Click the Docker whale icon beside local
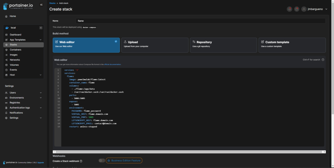The image size is (334, 168). coord(7,28)
